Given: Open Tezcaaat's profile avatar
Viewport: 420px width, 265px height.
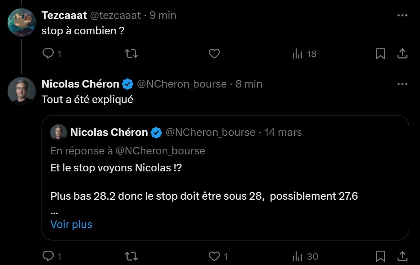Looking at the screenshot, I should tap(22, 22).
